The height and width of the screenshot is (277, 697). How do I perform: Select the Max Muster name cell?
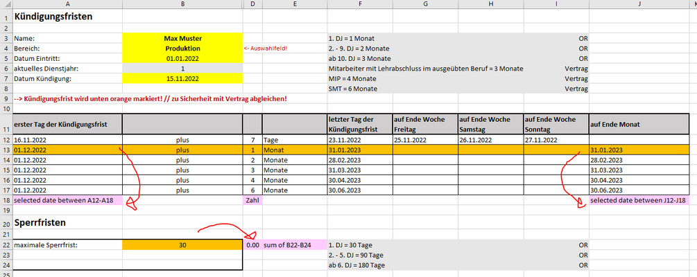(182, 38)
